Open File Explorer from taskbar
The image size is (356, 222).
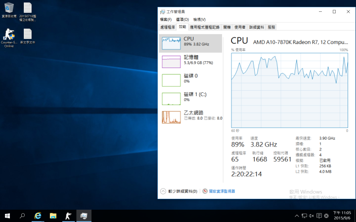(53, 216)
